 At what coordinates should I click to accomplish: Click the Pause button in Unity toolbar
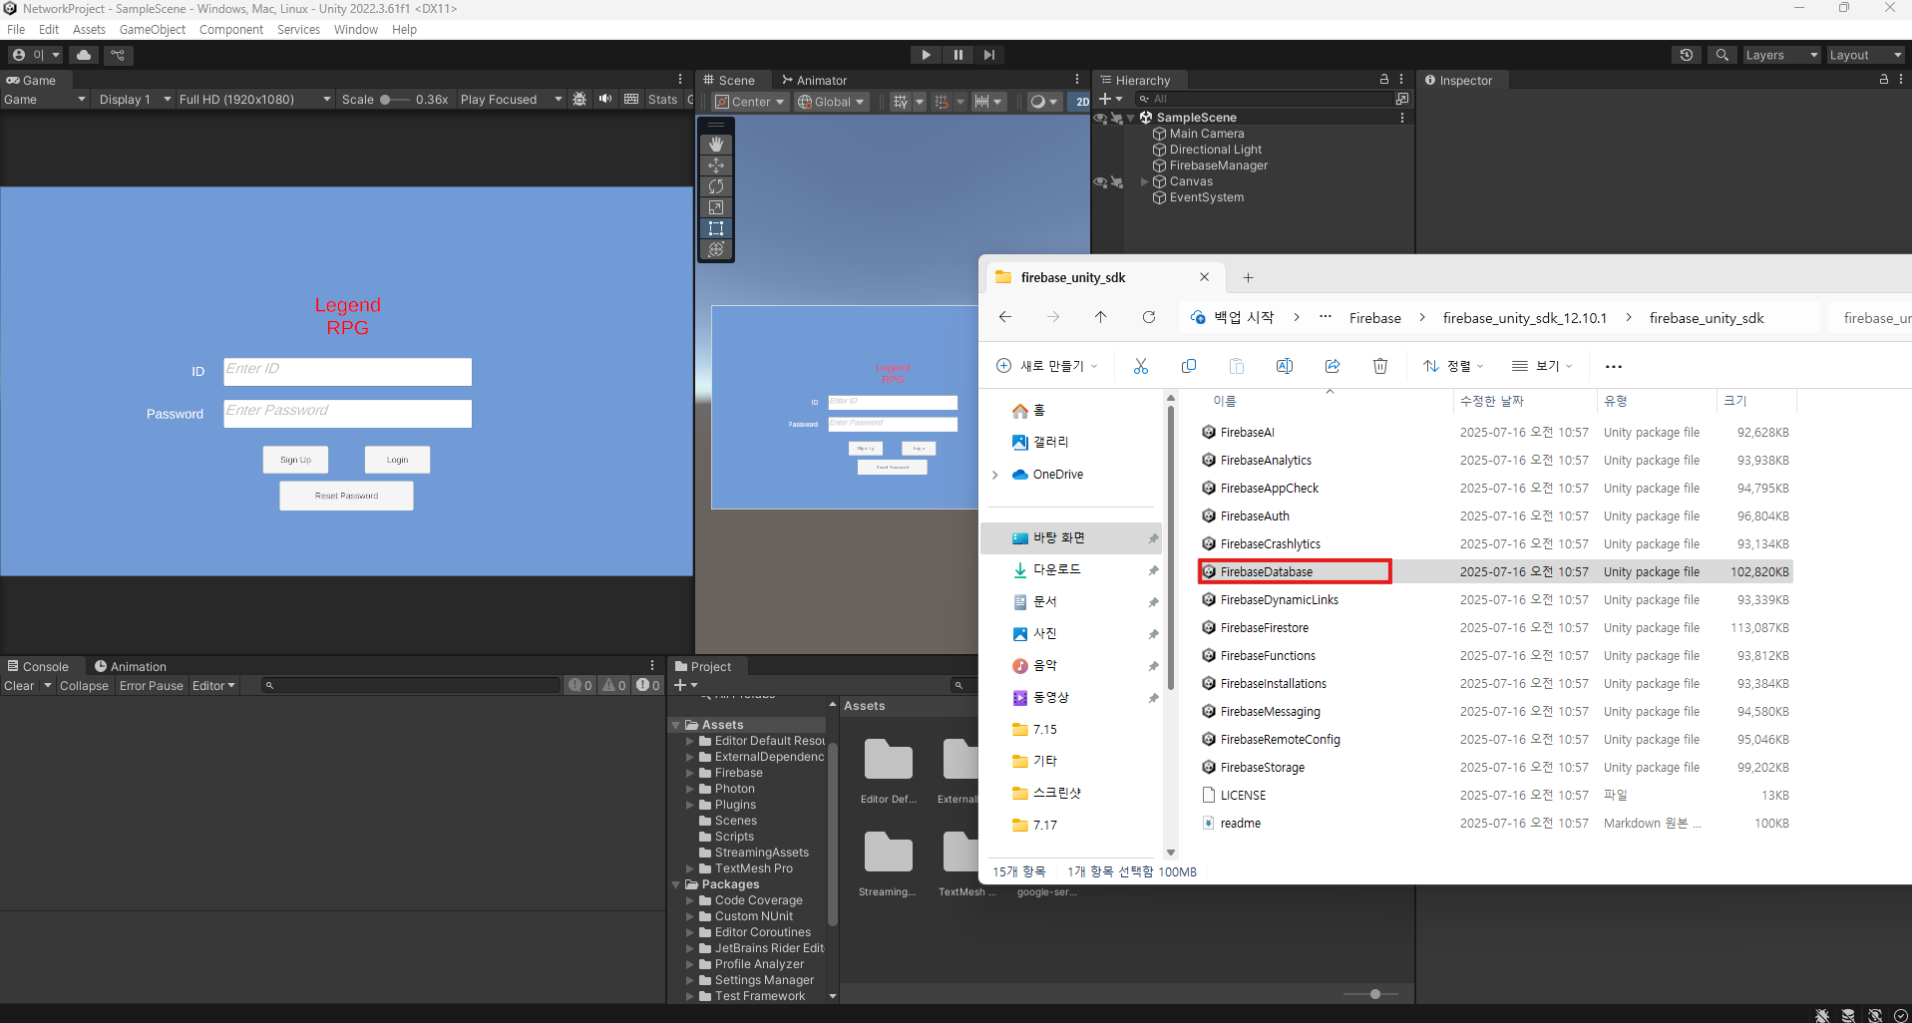point(957,55)
